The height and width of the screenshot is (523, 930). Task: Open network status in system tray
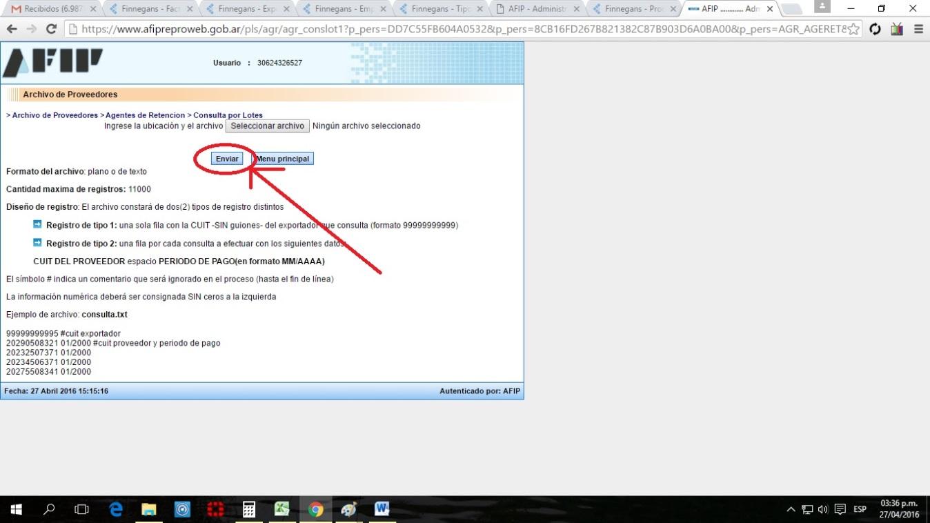pos(807,509)
